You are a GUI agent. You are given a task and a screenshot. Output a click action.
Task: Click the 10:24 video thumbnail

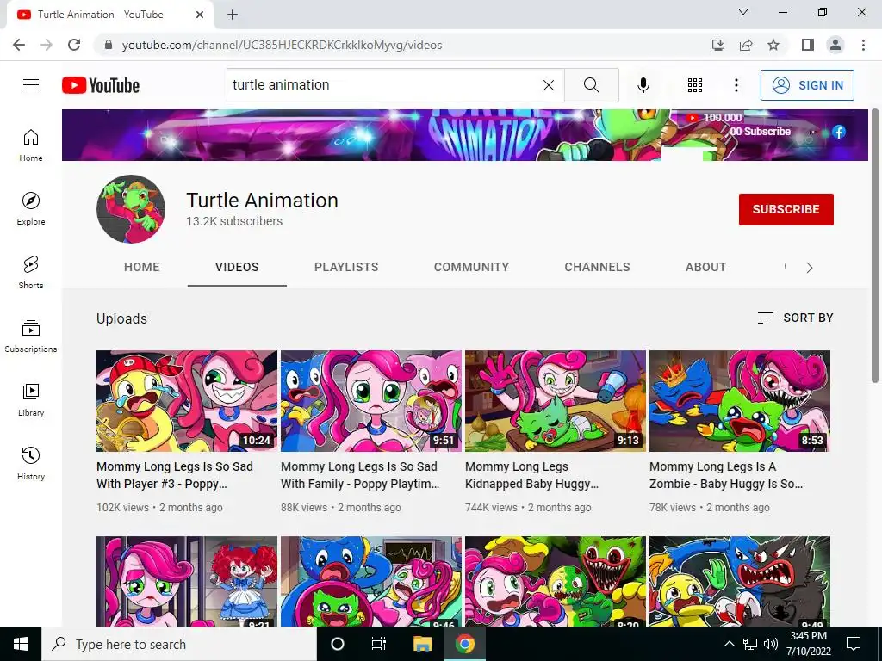coord(187,401)
